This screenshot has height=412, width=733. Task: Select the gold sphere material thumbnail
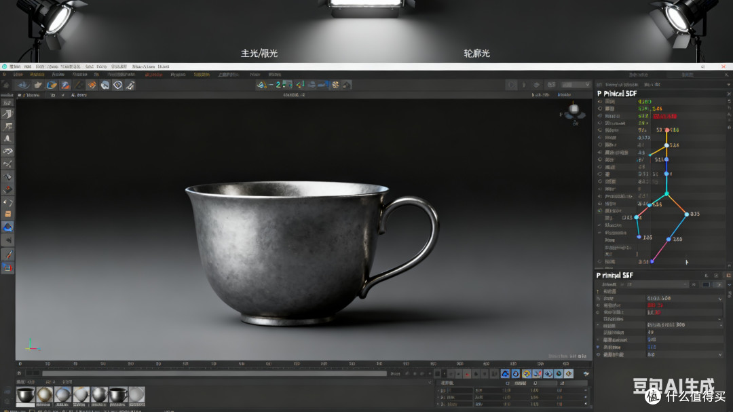pos(44,395)
